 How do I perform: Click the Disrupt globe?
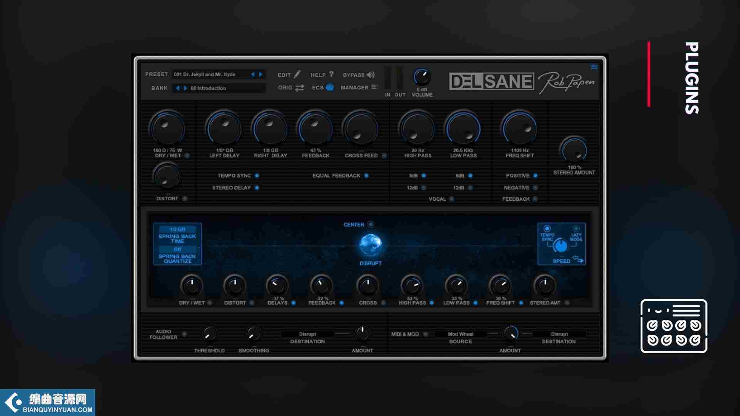[370, 245]
